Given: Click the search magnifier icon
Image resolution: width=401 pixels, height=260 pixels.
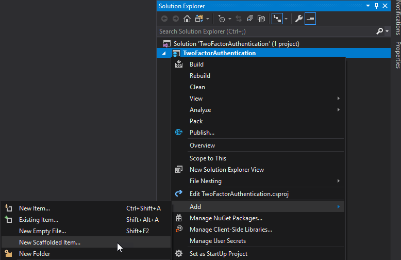Looking at the screenshot, I should pos(380,31).
